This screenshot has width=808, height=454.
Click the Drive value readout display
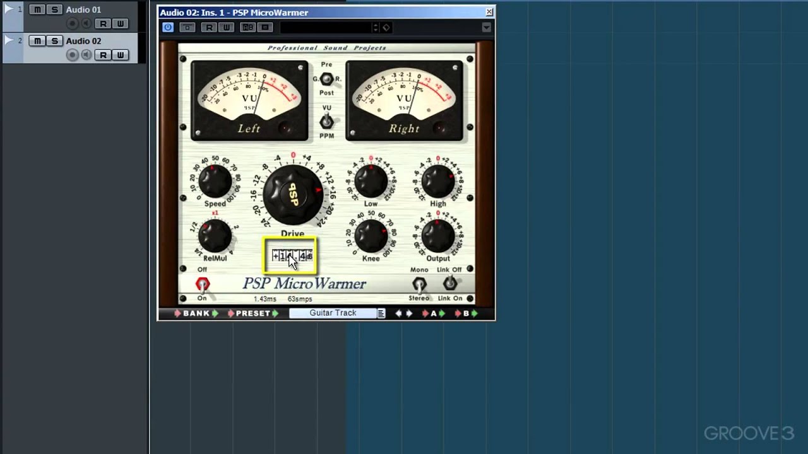pos(292,255)
